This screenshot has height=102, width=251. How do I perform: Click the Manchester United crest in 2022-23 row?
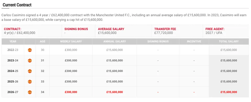(x=30, y=50)
